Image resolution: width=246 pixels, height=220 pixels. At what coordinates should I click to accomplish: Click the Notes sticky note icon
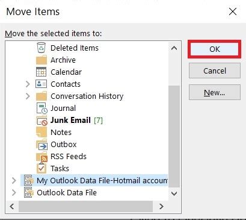click(42, 132)
